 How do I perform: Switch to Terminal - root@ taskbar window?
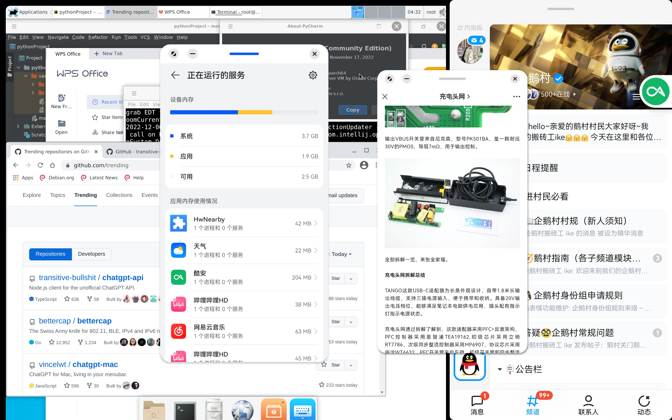pos(236,12)
